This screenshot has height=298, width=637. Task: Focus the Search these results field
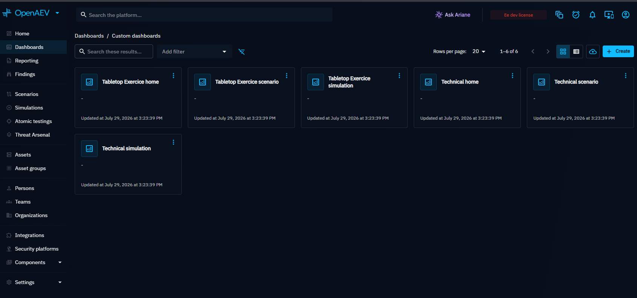[x=114, y=52]
